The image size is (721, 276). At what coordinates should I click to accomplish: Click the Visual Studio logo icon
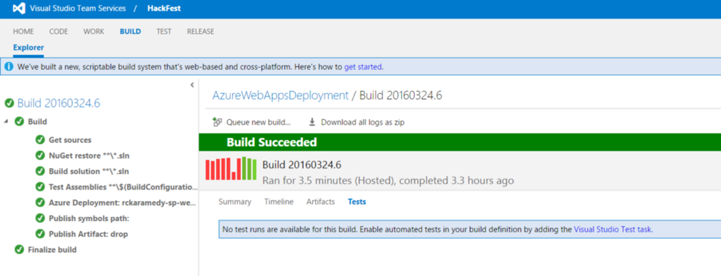[19, 8]
